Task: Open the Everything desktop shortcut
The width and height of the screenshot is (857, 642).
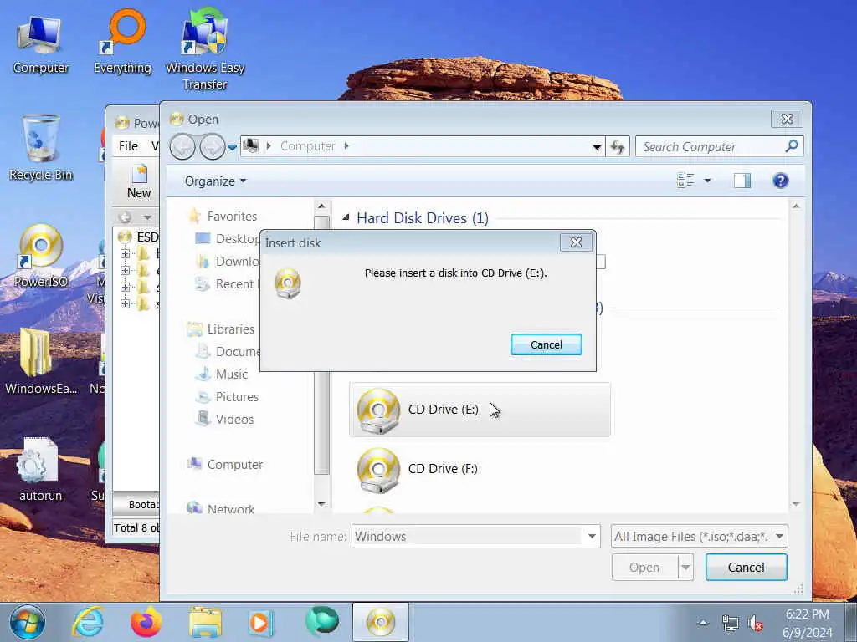Action: pyautogui.click(x=122, y=43)
